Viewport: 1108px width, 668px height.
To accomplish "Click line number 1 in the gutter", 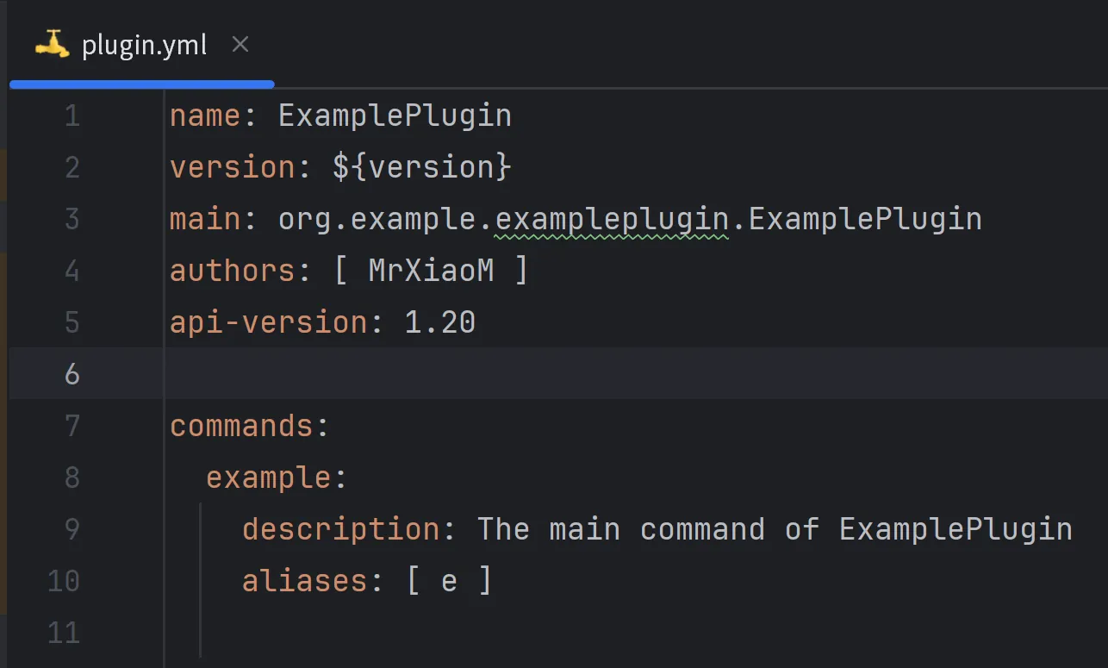I will coord(72,115).
